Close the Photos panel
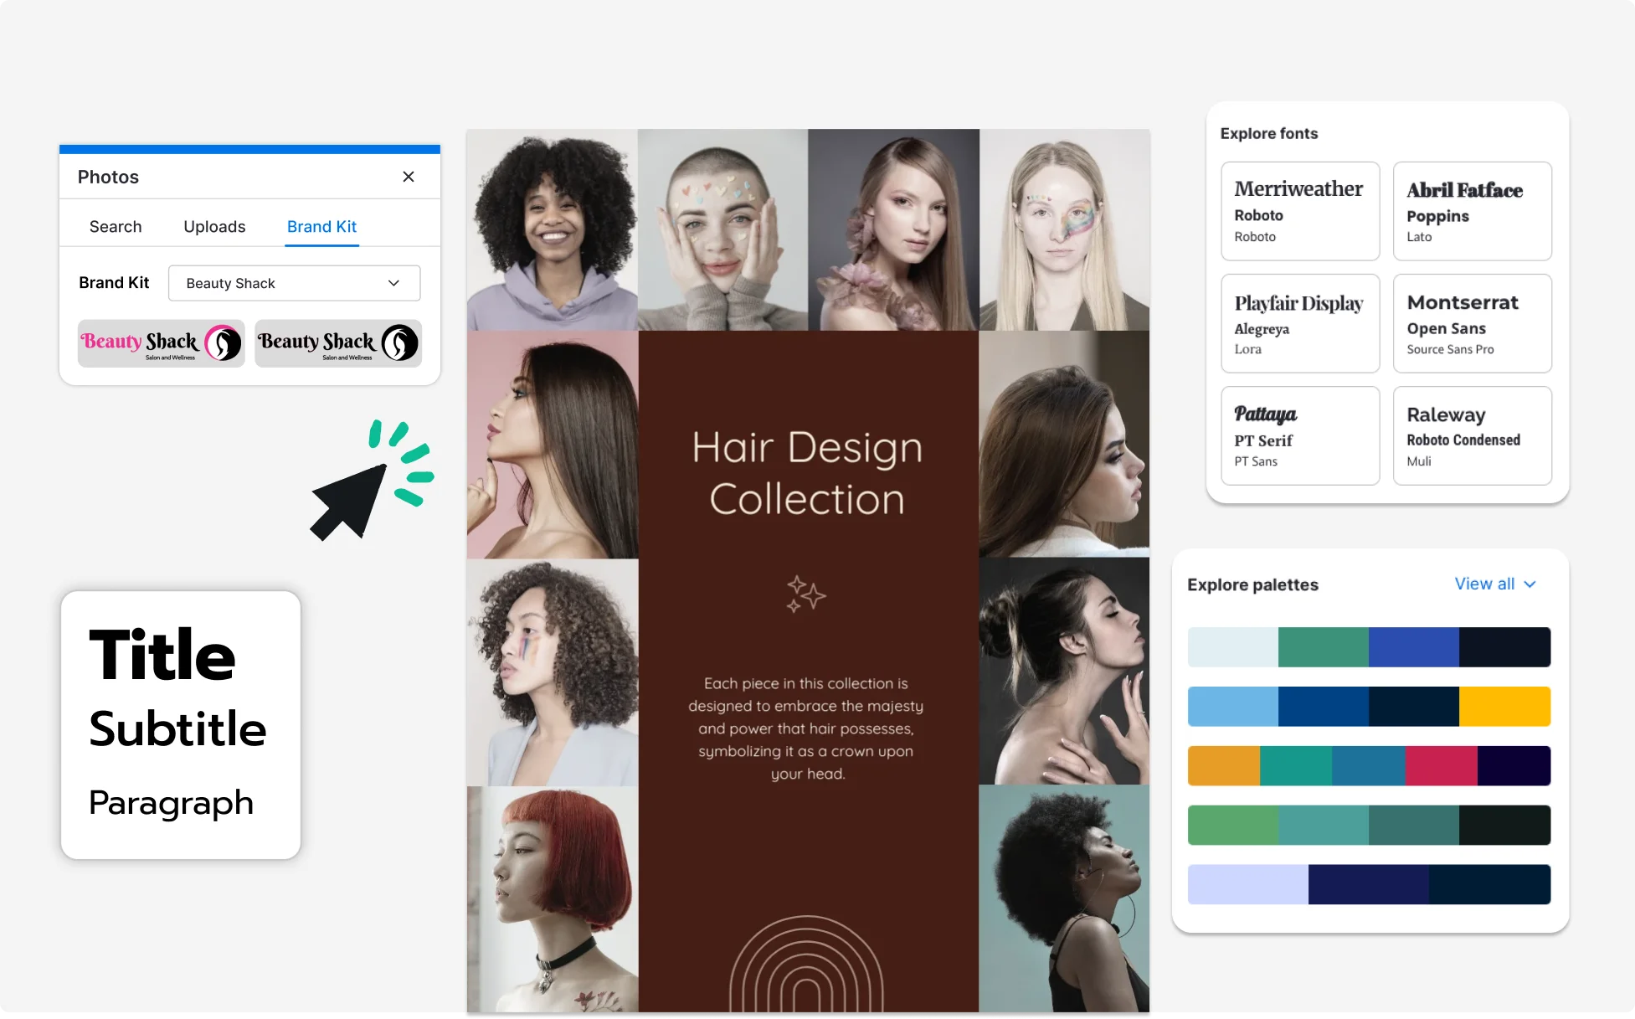1635x1019 pixels. 409,177
